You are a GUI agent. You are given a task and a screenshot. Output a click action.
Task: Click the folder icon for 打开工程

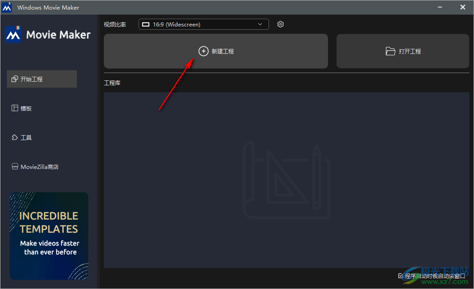[390, 51]
